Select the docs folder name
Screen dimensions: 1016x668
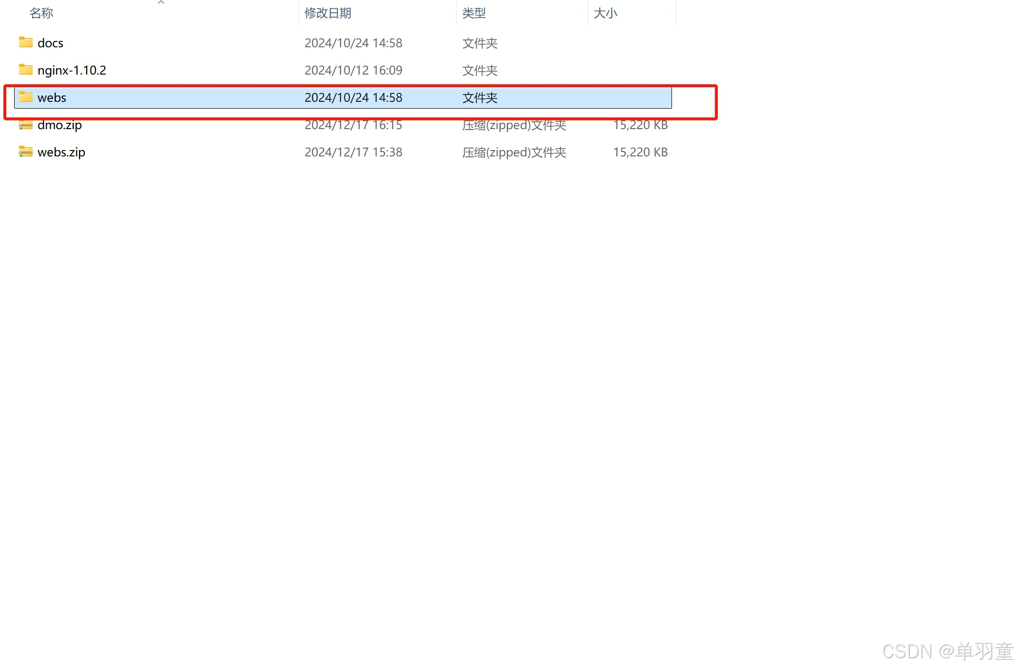coord(50,43)
